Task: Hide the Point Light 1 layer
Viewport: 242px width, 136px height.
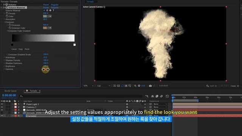Action: pos(2,104)
